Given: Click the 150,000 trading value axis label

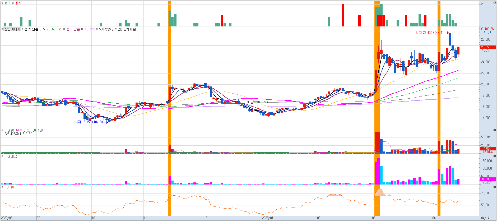Looking at the screenshot, I should [486, 161].
